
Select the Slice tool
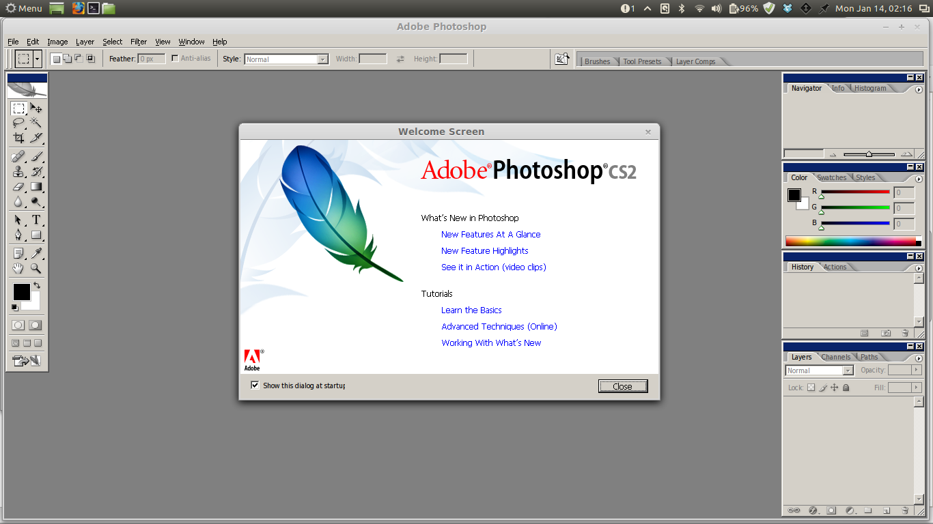tap(36, 137)
